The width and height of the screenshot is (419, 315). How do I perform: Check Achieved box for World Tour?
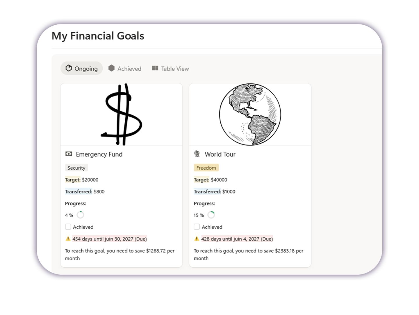[x=197, y=227]
